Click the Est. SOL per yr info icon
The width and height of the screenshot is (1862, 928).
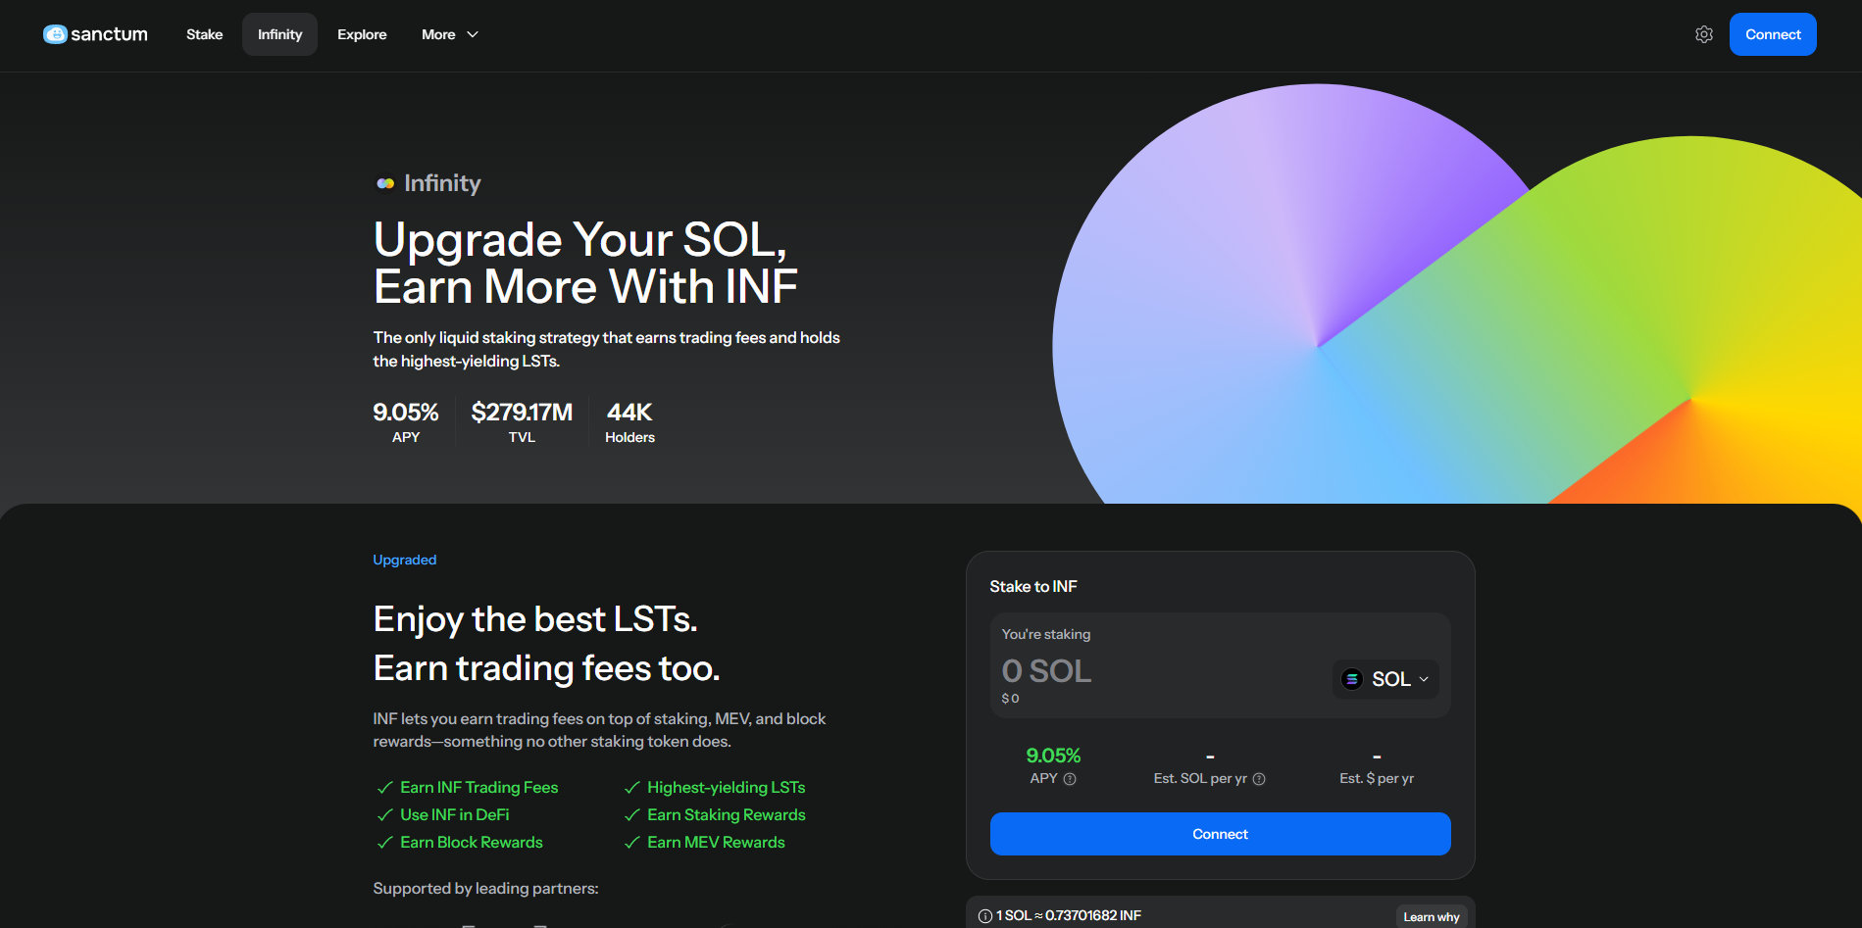1259,779
